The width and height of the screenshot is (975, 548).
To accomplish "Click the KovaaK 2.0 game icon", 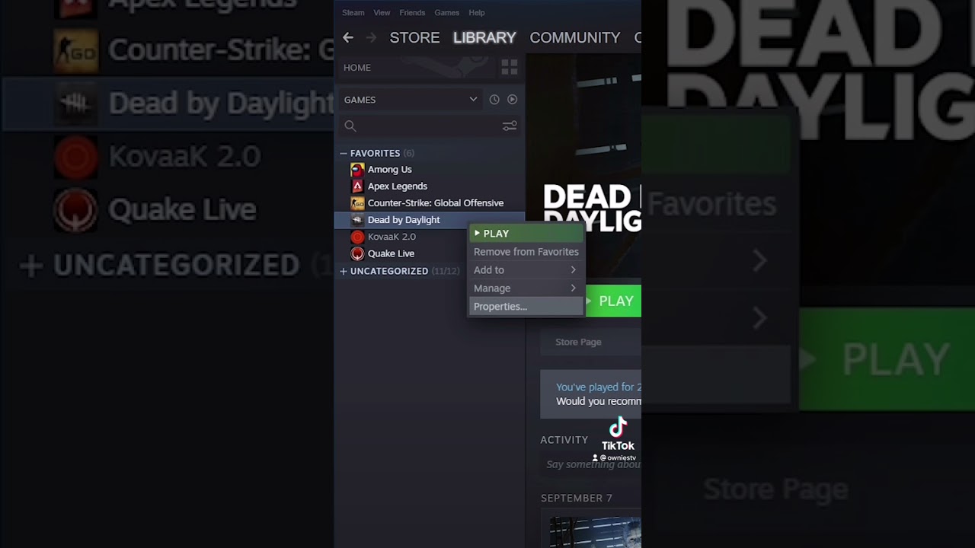I will [357, 237].
